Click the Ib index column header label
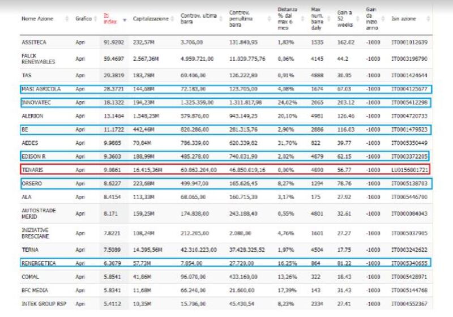Viewport: 453px width, 317px height. [110, 19]
